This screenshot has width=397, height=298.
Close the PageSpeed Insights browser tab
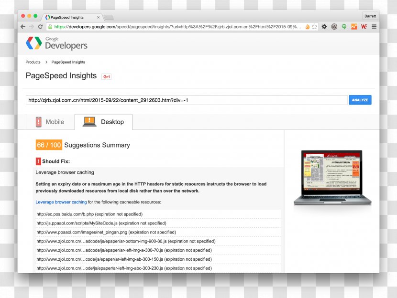tap(98, 18)
